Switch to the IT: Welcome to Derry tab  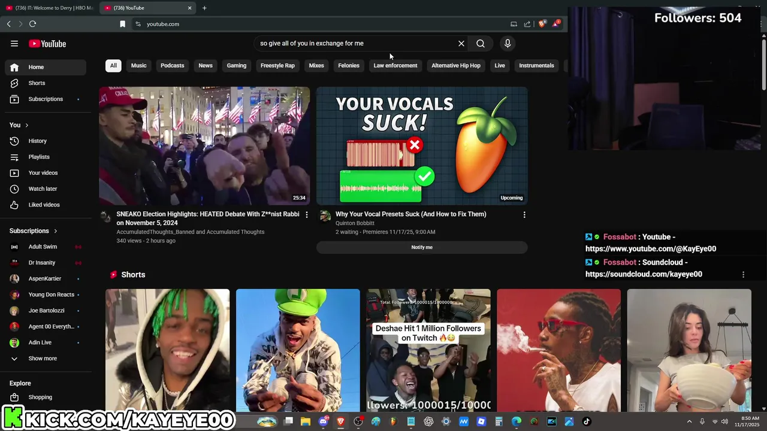click(x=49, y=8)
